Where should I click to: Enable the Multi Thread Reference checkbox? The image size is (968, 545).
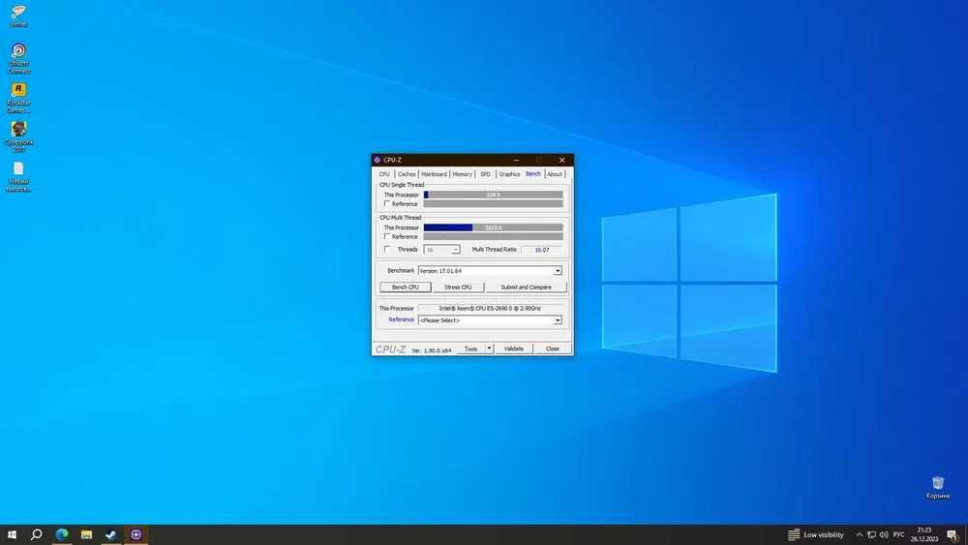(387, 236)
